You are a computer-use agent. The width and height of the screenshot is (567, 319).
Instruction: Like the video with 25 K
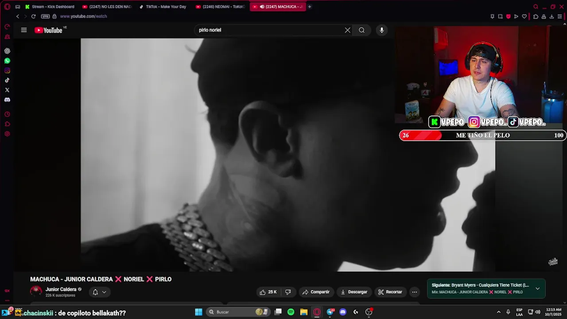pos(268,292)
